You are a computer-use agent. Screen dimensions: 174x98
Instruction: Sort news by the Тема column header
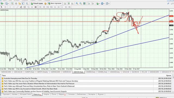click(x=4, y=76)
